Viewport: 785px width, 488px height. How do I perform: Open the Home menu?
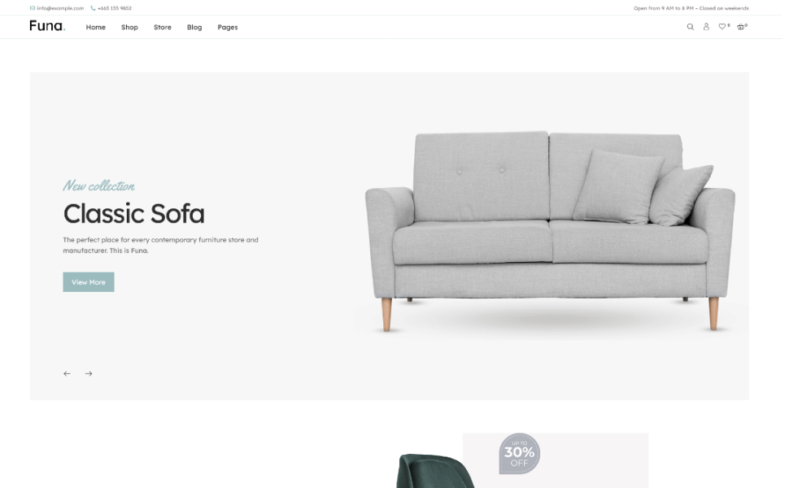point(96,27)
